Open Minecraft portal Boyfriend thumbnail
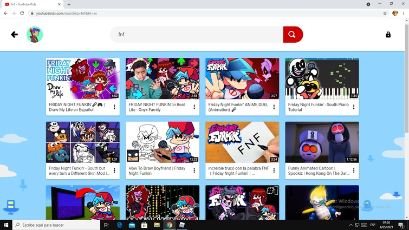The height and width of the screenshot is (230, 409). [x=83, y=202]
